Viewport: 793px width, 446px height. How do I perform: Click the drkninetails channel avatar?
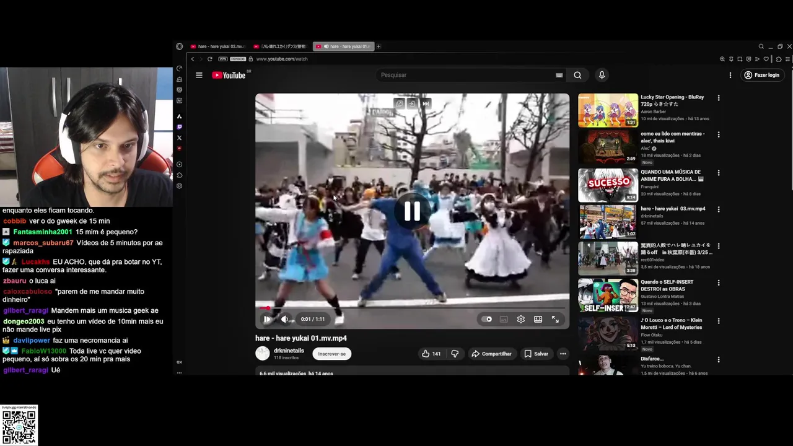point(263,353)
